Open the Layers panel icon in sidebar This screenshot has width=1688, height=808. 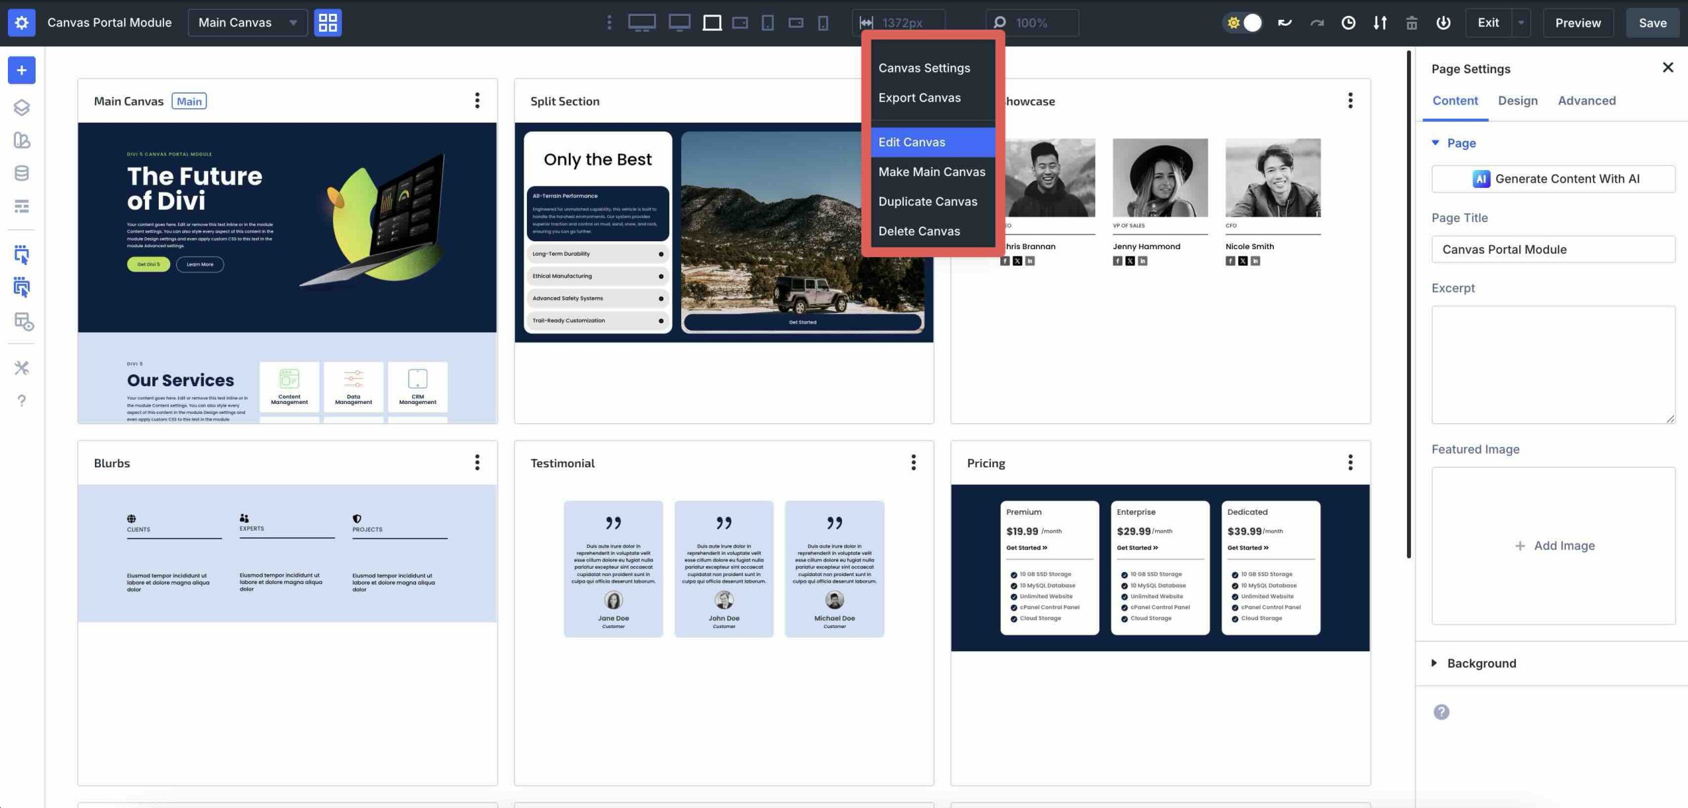tap(22, 107)
